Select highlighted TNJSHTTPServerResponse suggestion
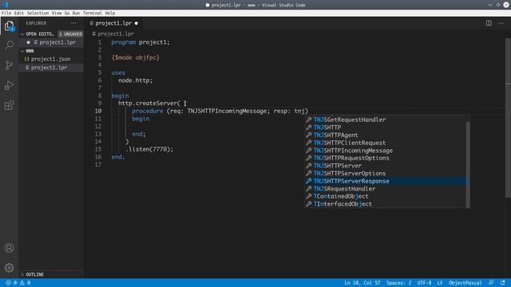511x287 pixels. pyautogui.click(x=386, y=181)
